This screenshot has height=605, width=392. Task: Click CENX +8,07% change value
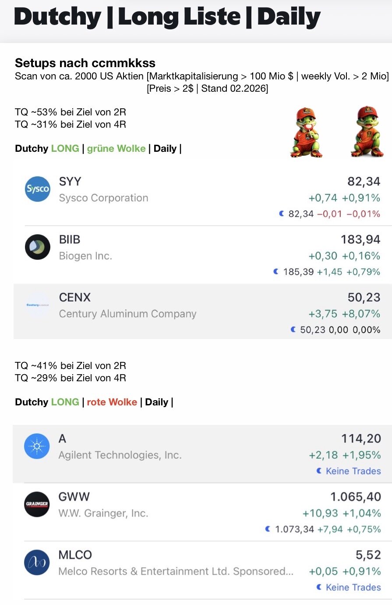(x=361, y=314)
